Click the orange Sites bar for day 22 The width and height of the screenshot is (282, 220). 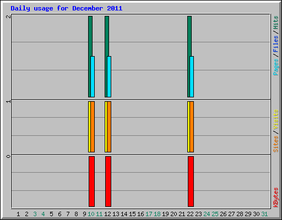[x=192, y=127]
